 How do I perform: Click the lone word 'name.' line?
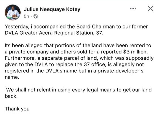click(x=12, y=77)
